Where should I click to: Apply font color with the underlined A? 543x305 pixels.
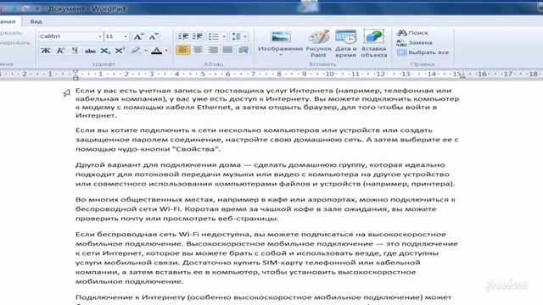click(156, 51)
